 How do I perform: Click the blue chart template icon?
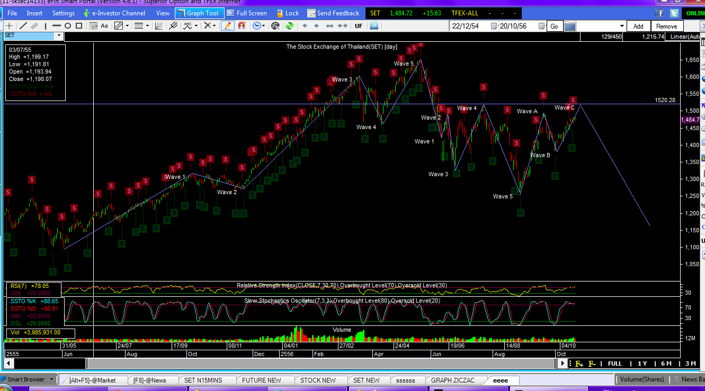[374, 26]
